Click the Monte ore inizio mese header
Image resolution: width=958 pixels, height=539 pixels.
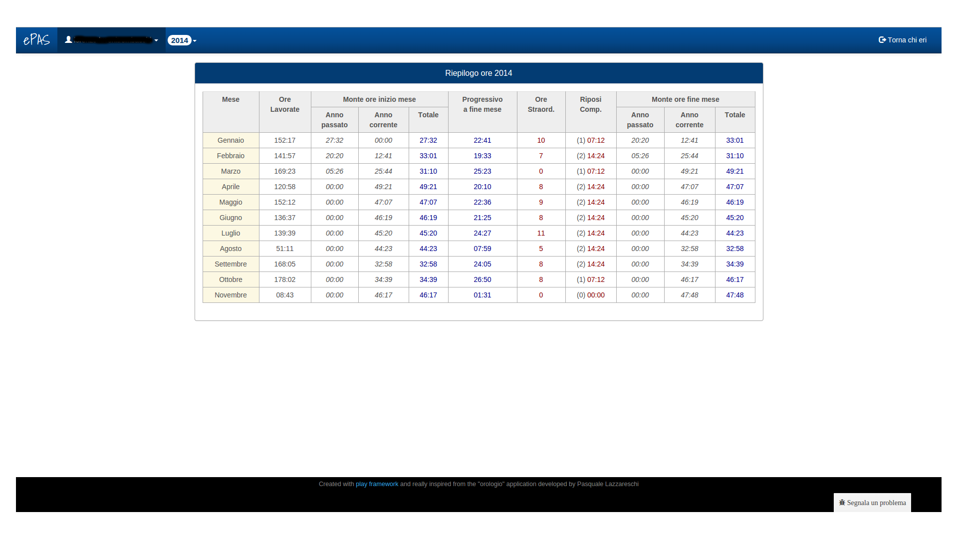(379, 99)
